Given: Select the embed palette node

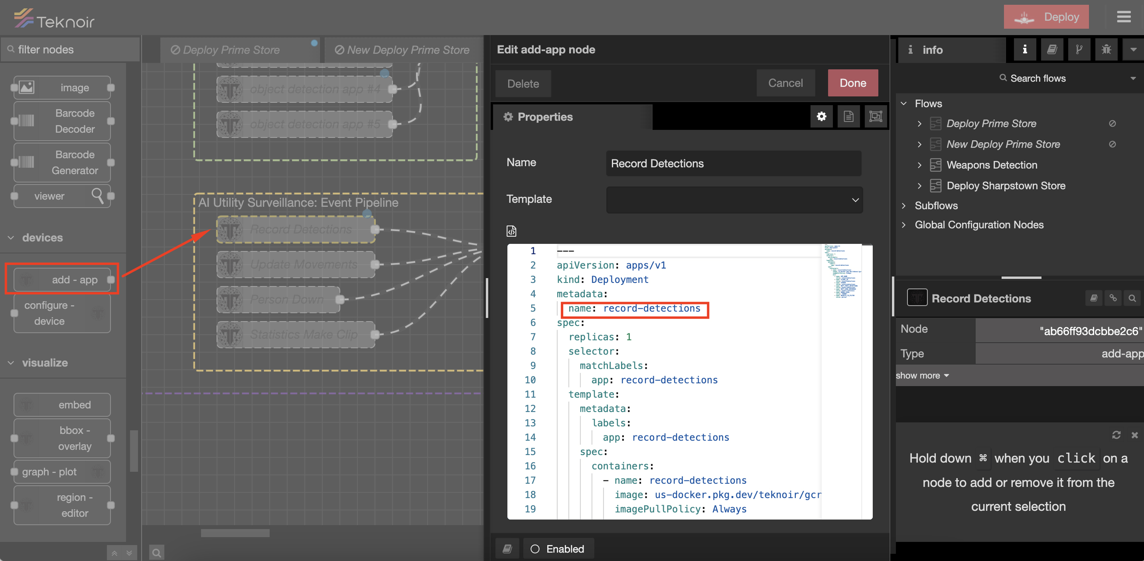Looking at the screenshot, I should [x=62, y=404].
